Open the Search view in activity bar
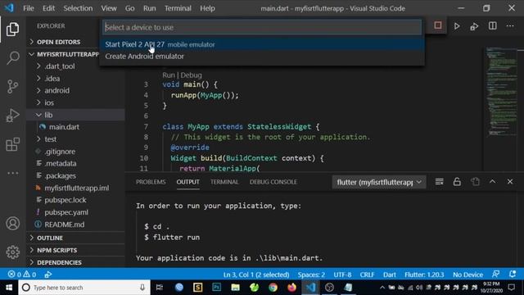The width and height of the screenshot is (524, 295). (13, 58)
